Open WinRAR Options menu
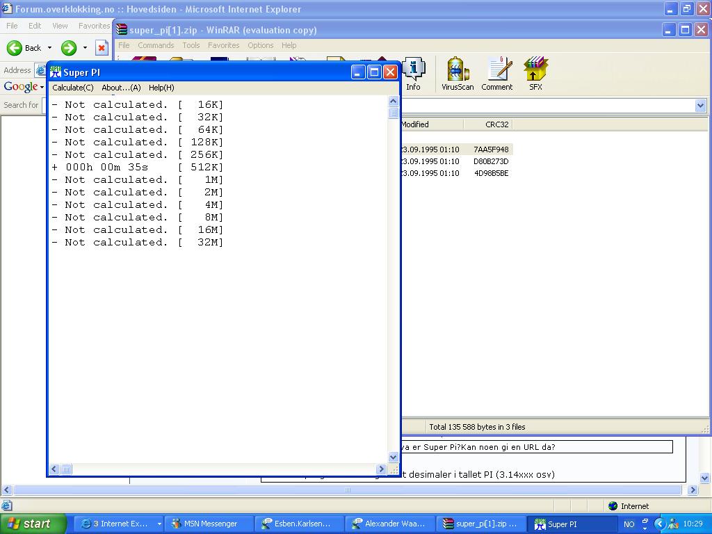 tap(261, 45)
